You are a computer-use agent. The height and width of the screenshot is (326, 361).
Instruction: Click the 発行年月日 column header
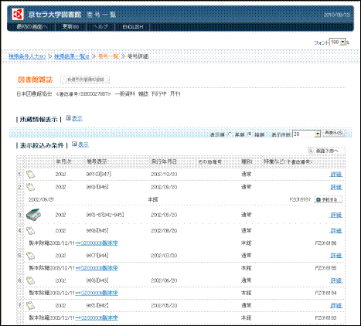click(x=164, y=161)
